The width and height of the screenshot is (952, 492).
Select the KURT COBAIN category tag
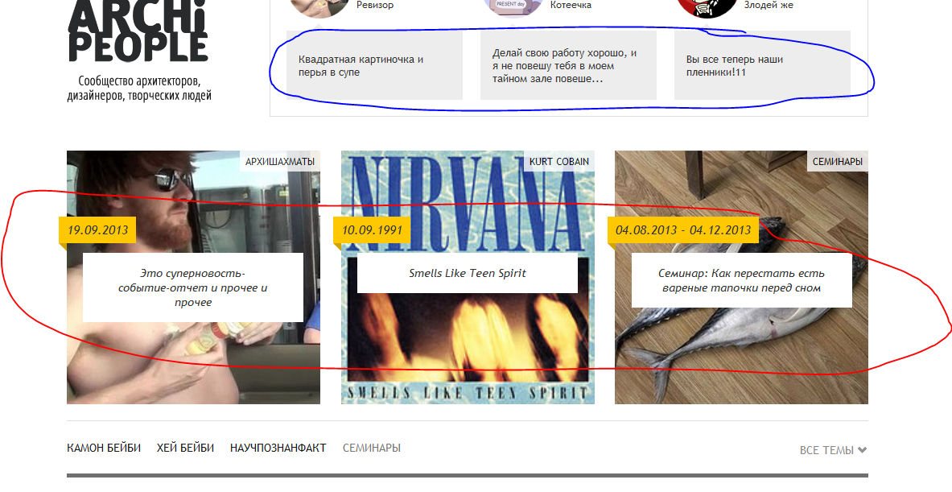pos(559,162)
